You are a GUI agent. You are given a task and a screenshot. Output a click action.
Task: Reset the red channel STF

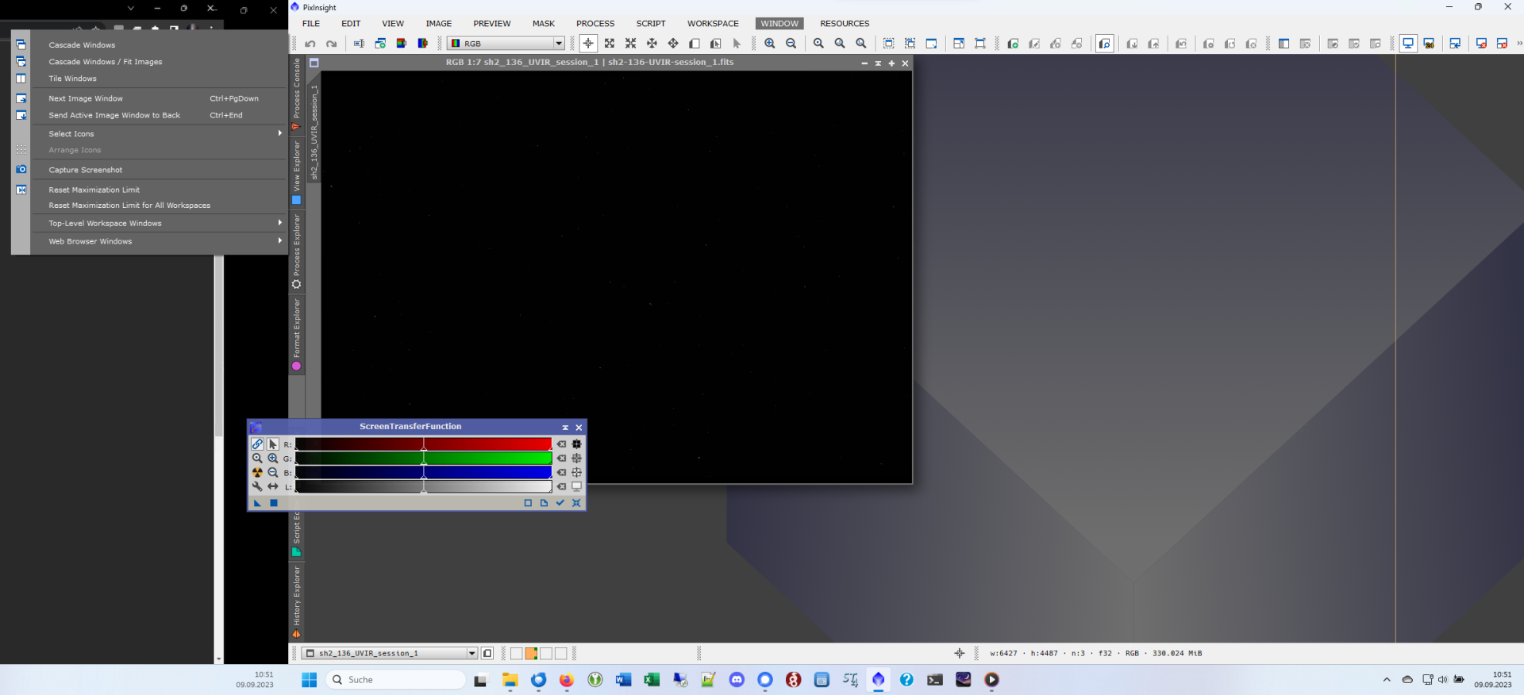(x=562, y=444)
